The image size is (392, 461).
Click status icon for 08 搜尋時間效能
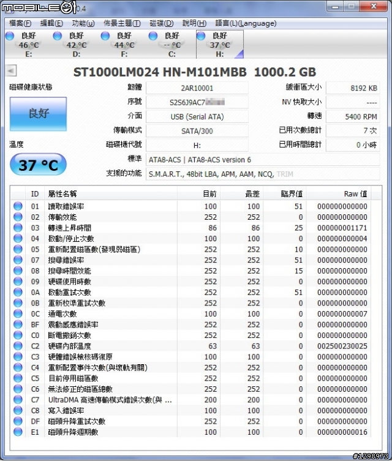18,271
